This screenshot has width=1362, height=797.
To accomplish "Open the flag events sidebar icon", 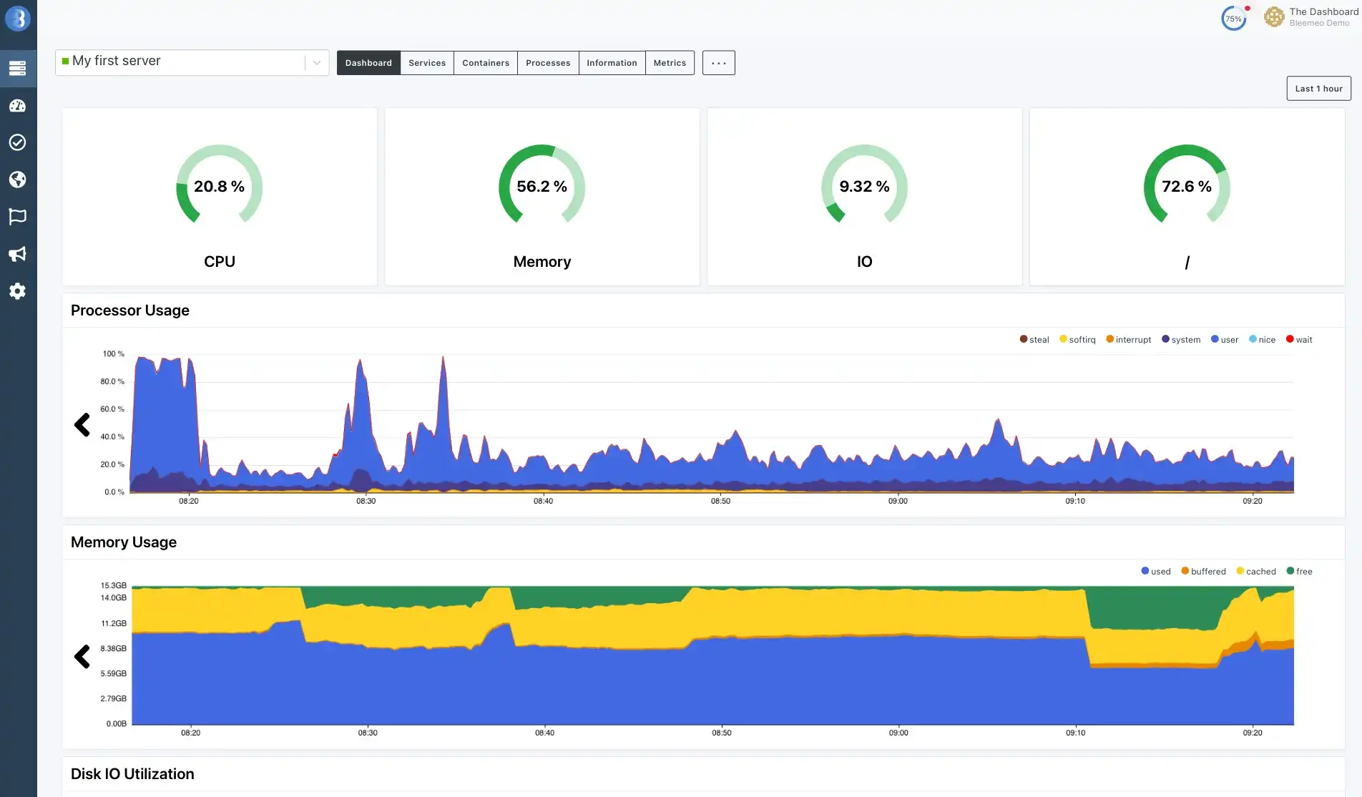I will point(18,217).
